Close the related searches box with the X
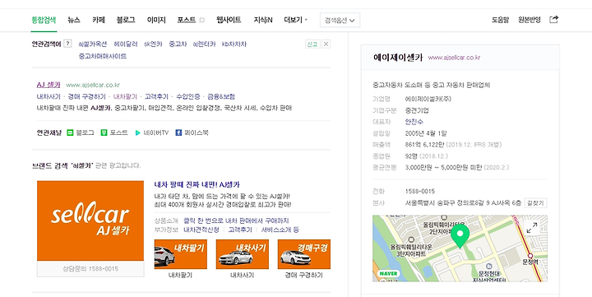 click(326, 44)
